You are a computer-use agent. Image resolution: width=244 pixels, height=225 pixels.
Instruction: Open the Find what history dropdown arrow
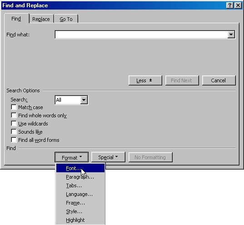click(x=231, y=35)
